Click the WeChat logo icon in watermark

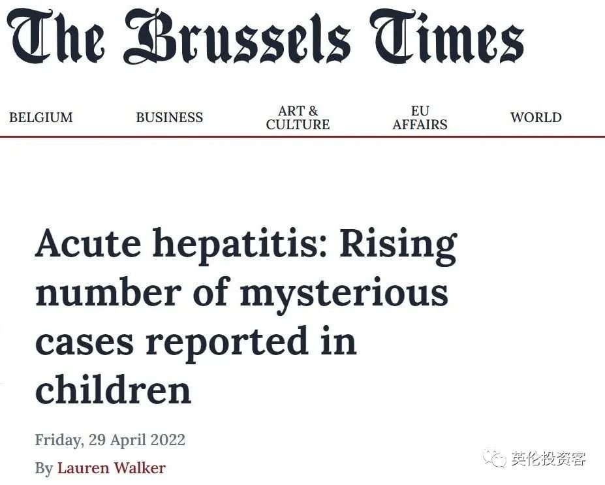495,458
